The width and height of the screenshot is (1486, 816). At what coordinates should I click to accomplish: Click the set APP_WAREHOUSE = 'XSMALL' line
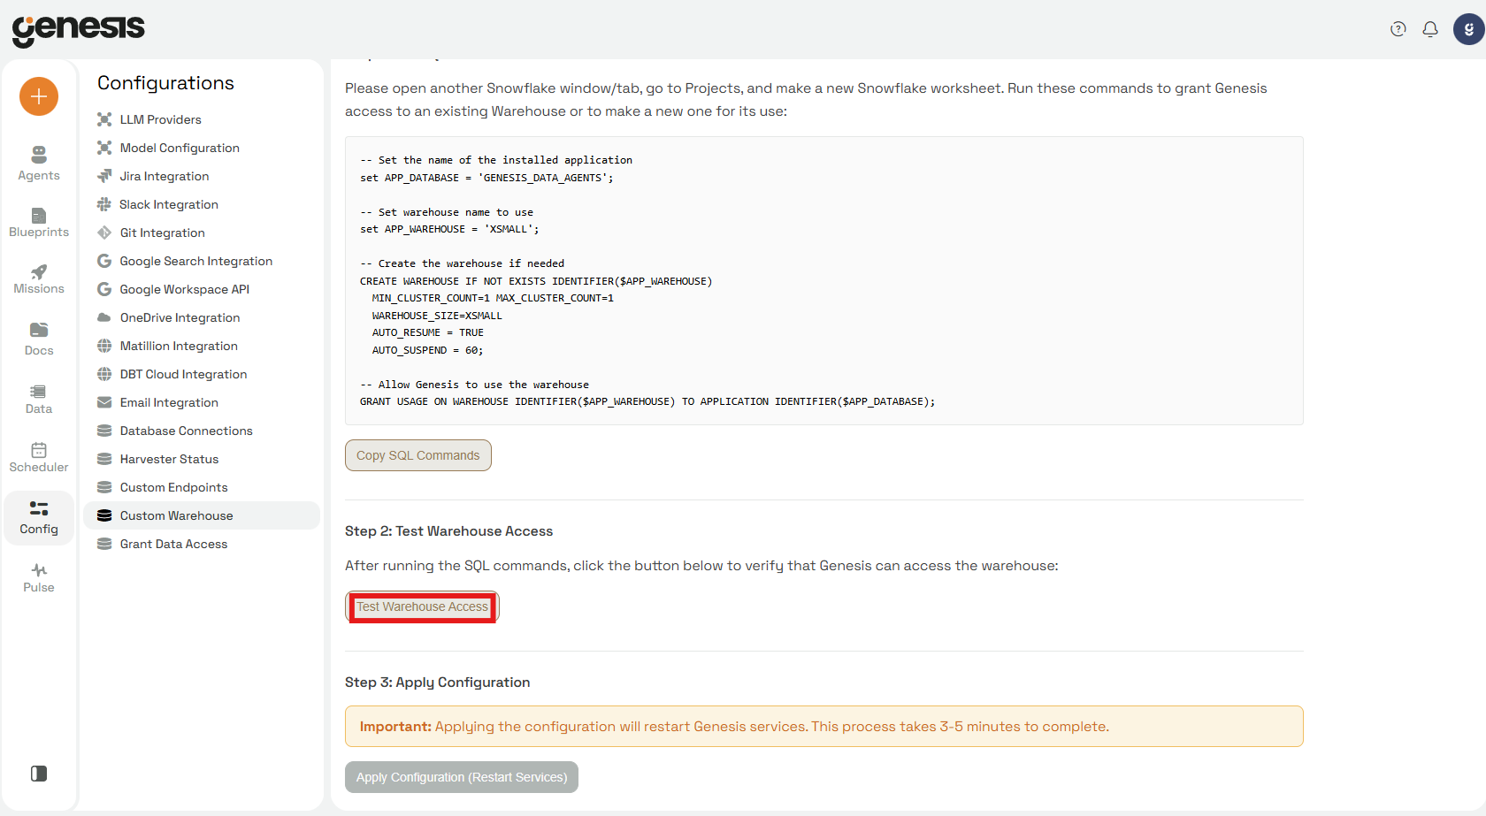[449, 229]
